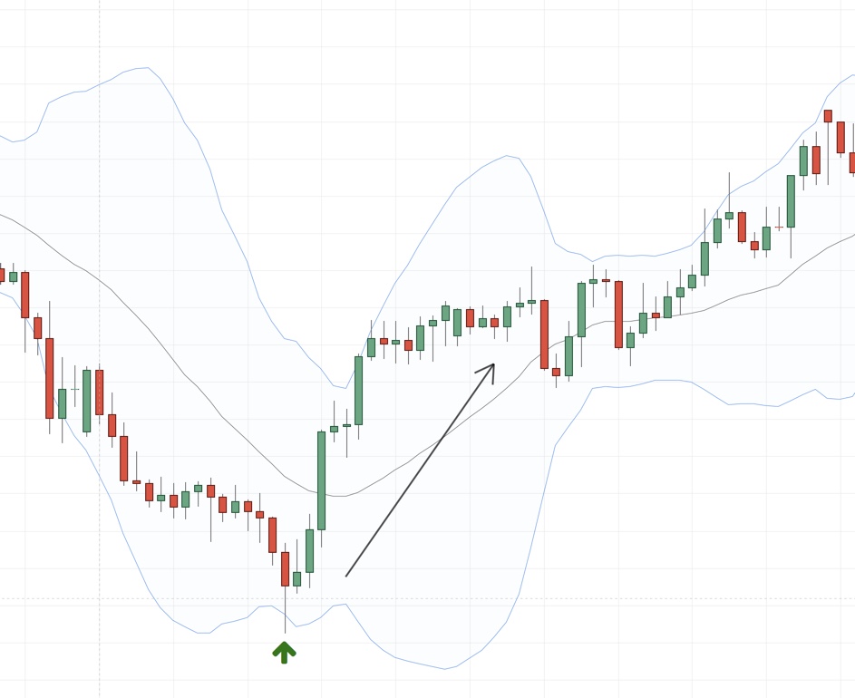Click the lower Bollinger band's deepest trough
The height and width of the screenshot is (698, 855).
(444, 669)
